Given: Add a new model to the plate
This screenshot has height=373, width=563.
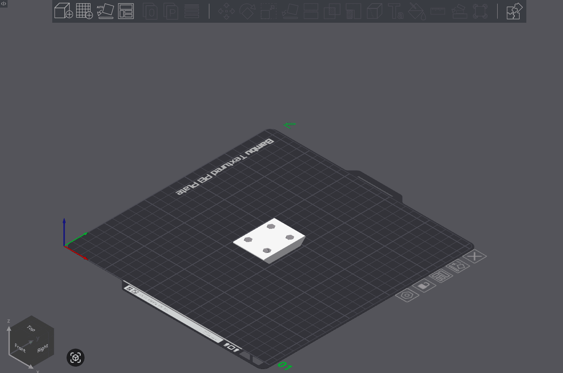Looking at the screenshot, I should click(x=63, y=11).
